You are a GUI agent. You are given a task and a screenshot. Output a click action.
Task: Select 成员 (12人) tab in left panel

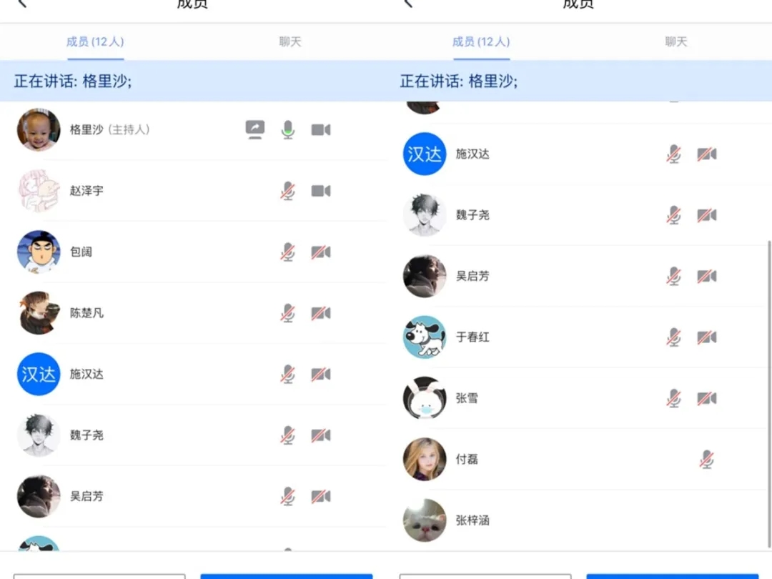(x=95, y=41)
